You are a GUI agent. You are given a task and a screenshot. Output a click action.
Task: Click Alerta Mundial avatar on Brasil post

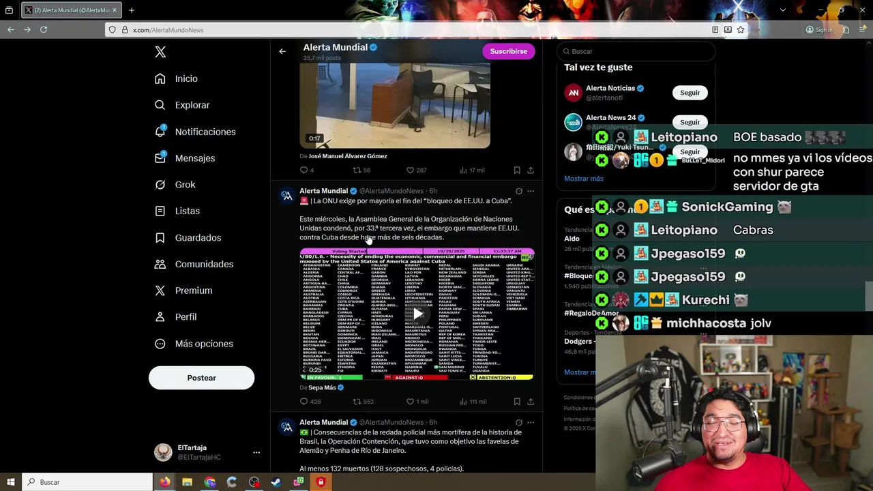coord(286,427)
